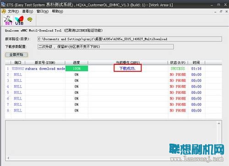
Task: Click the NO PHONE status in row 2
Action: (x=178, y=75)
